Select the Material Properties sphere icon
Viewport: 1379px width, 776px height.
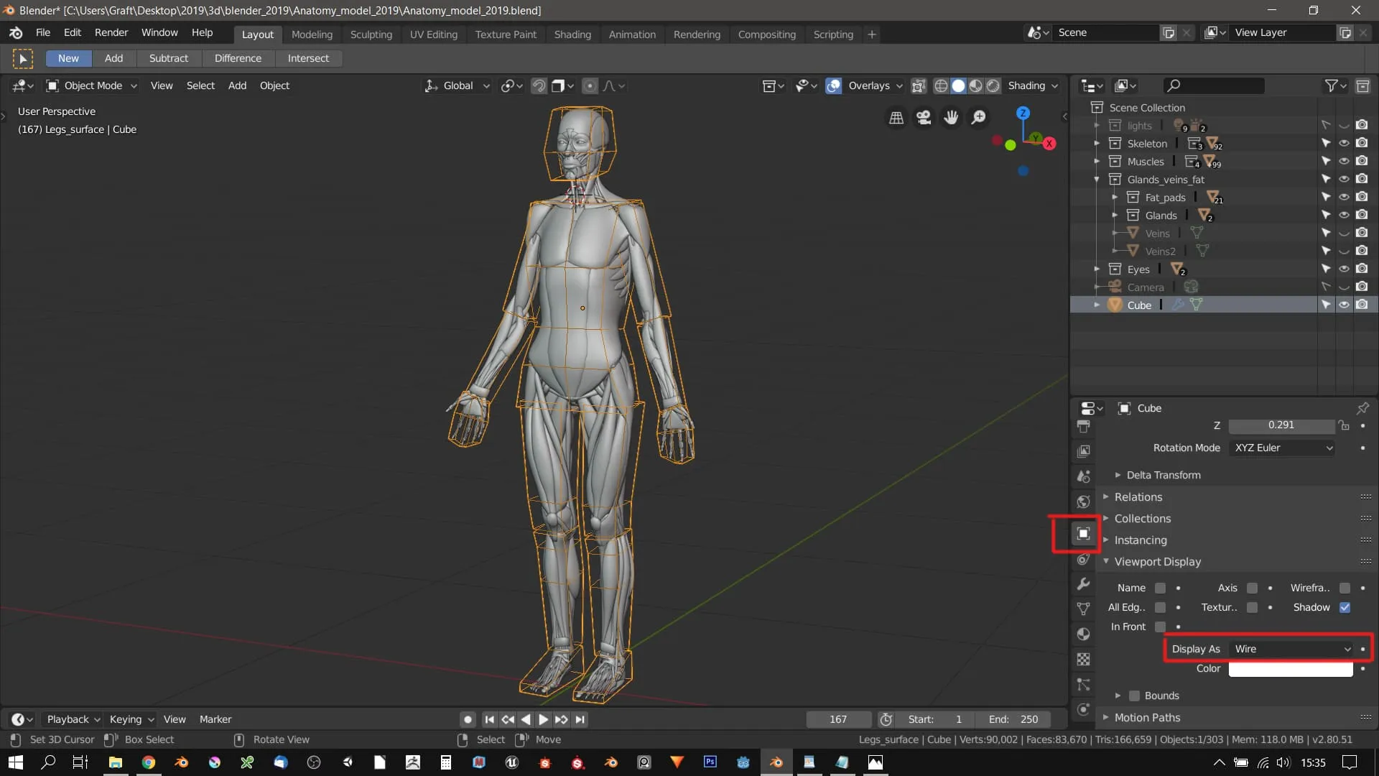pyautogui.click(x=1083, y=634)
